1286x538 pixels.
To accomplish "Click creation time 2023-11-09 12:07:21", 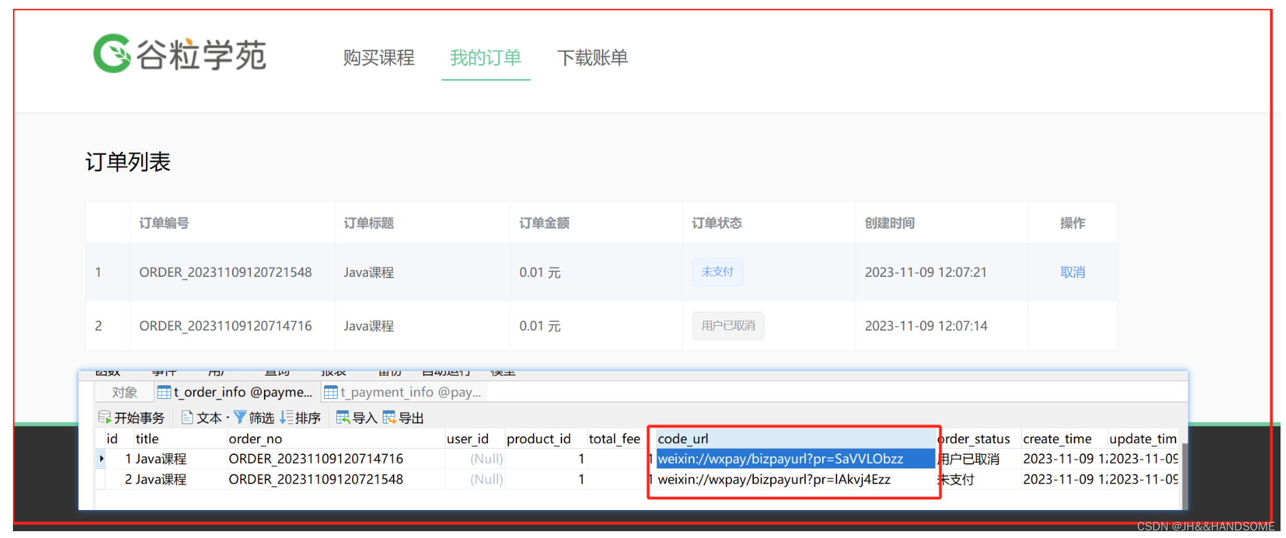I will (x=926, y=272).
